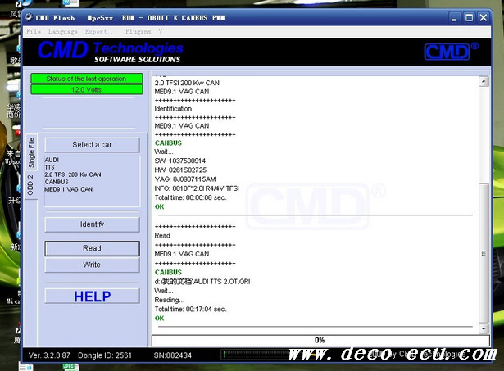504x371 pixels.
Task: Minimize the CMD Flash window
Action: click(x=454, y=18)
